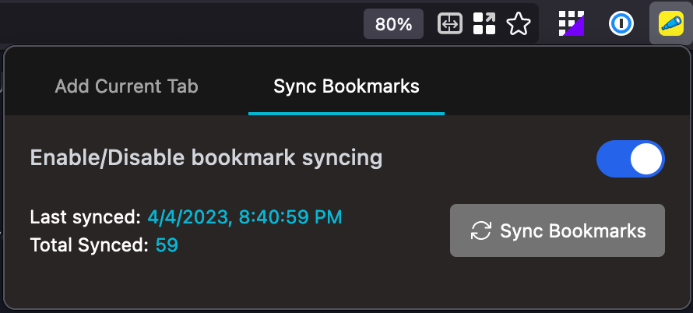Open the purple checkered grid extension
This screenshot has width=693, height=313.
(571, 24)
